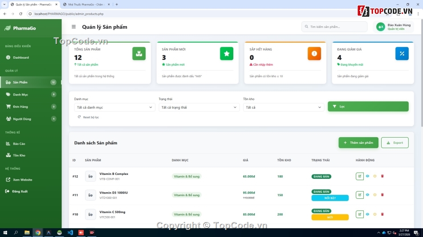Click price 65.000đ
Viewport: 423px width, 237px height.
pyautogui.click(x=249, y=177)
